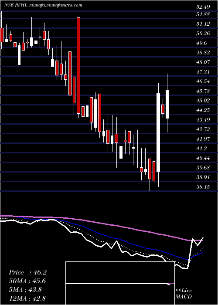218x305 pixels.
Task: Click the 48.07 price axis label
Action: click(x=203, y=62)
